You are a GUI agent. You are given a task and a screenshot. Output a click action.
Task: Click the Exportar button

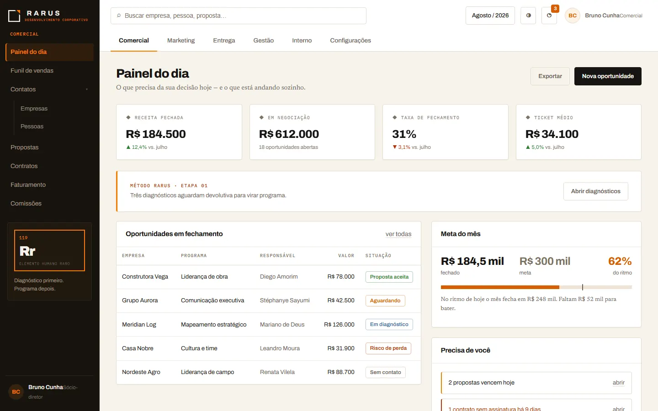coord(550,76)
